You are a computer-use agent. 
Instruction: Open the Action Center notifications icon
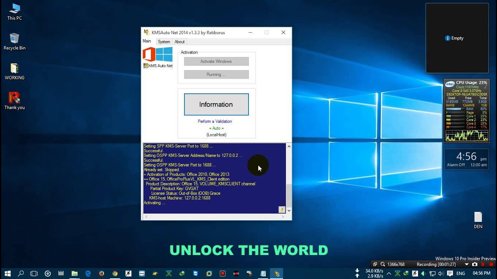450,274
